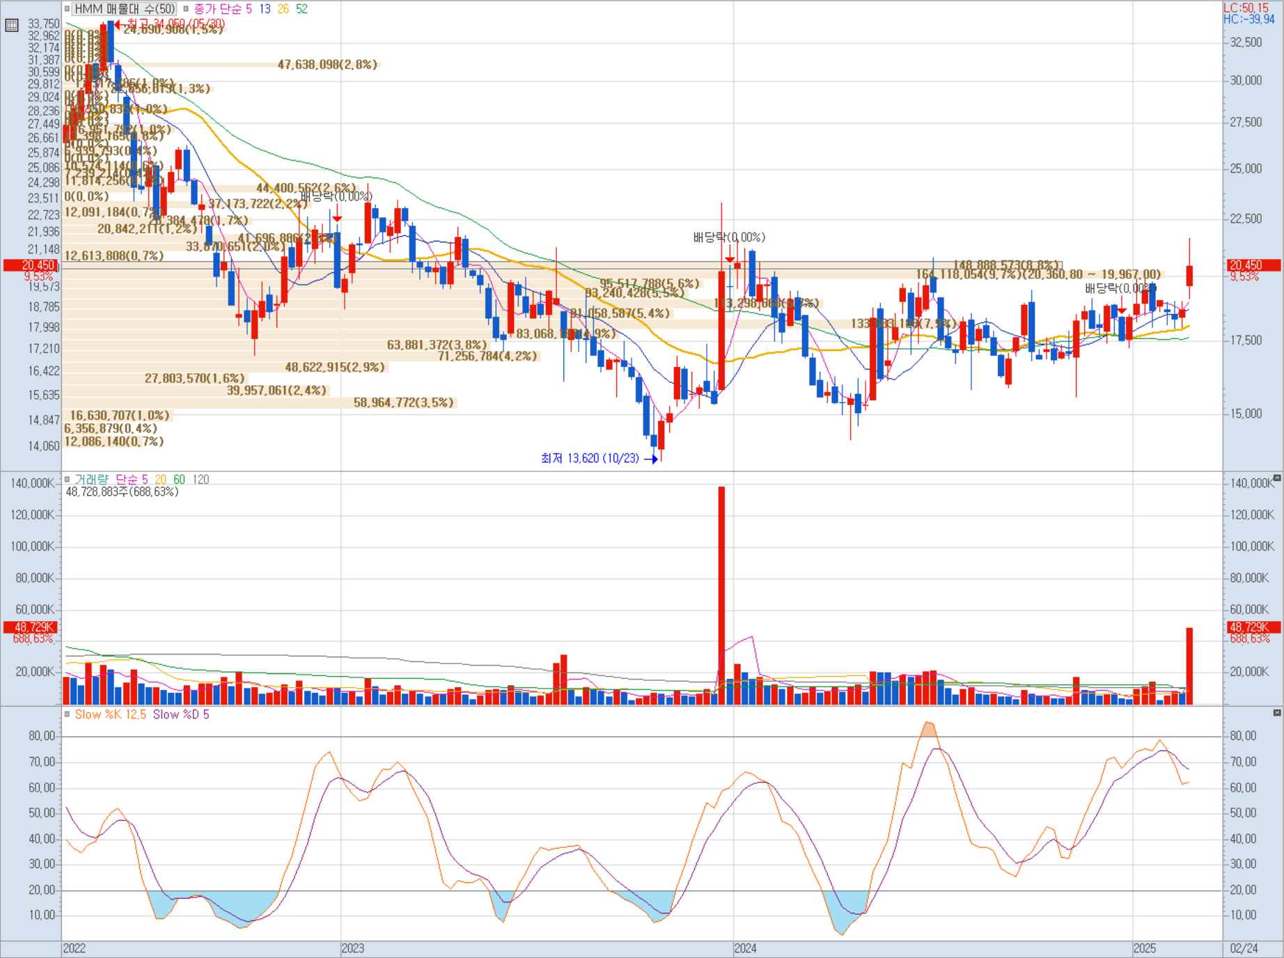Click the tallest red volume bar

tap(721, 595)
